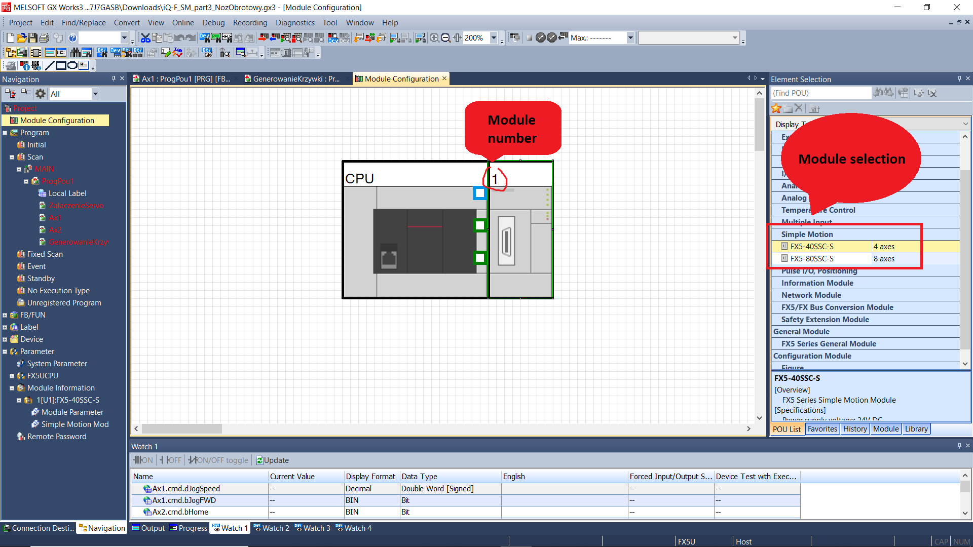Open Simple Motion Module parameter in tree
973x547 pixels.
pyautogui.click(x=70, y=424)
